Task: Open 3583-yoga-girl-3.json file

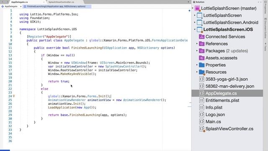Action: click(x=227, y=79)
